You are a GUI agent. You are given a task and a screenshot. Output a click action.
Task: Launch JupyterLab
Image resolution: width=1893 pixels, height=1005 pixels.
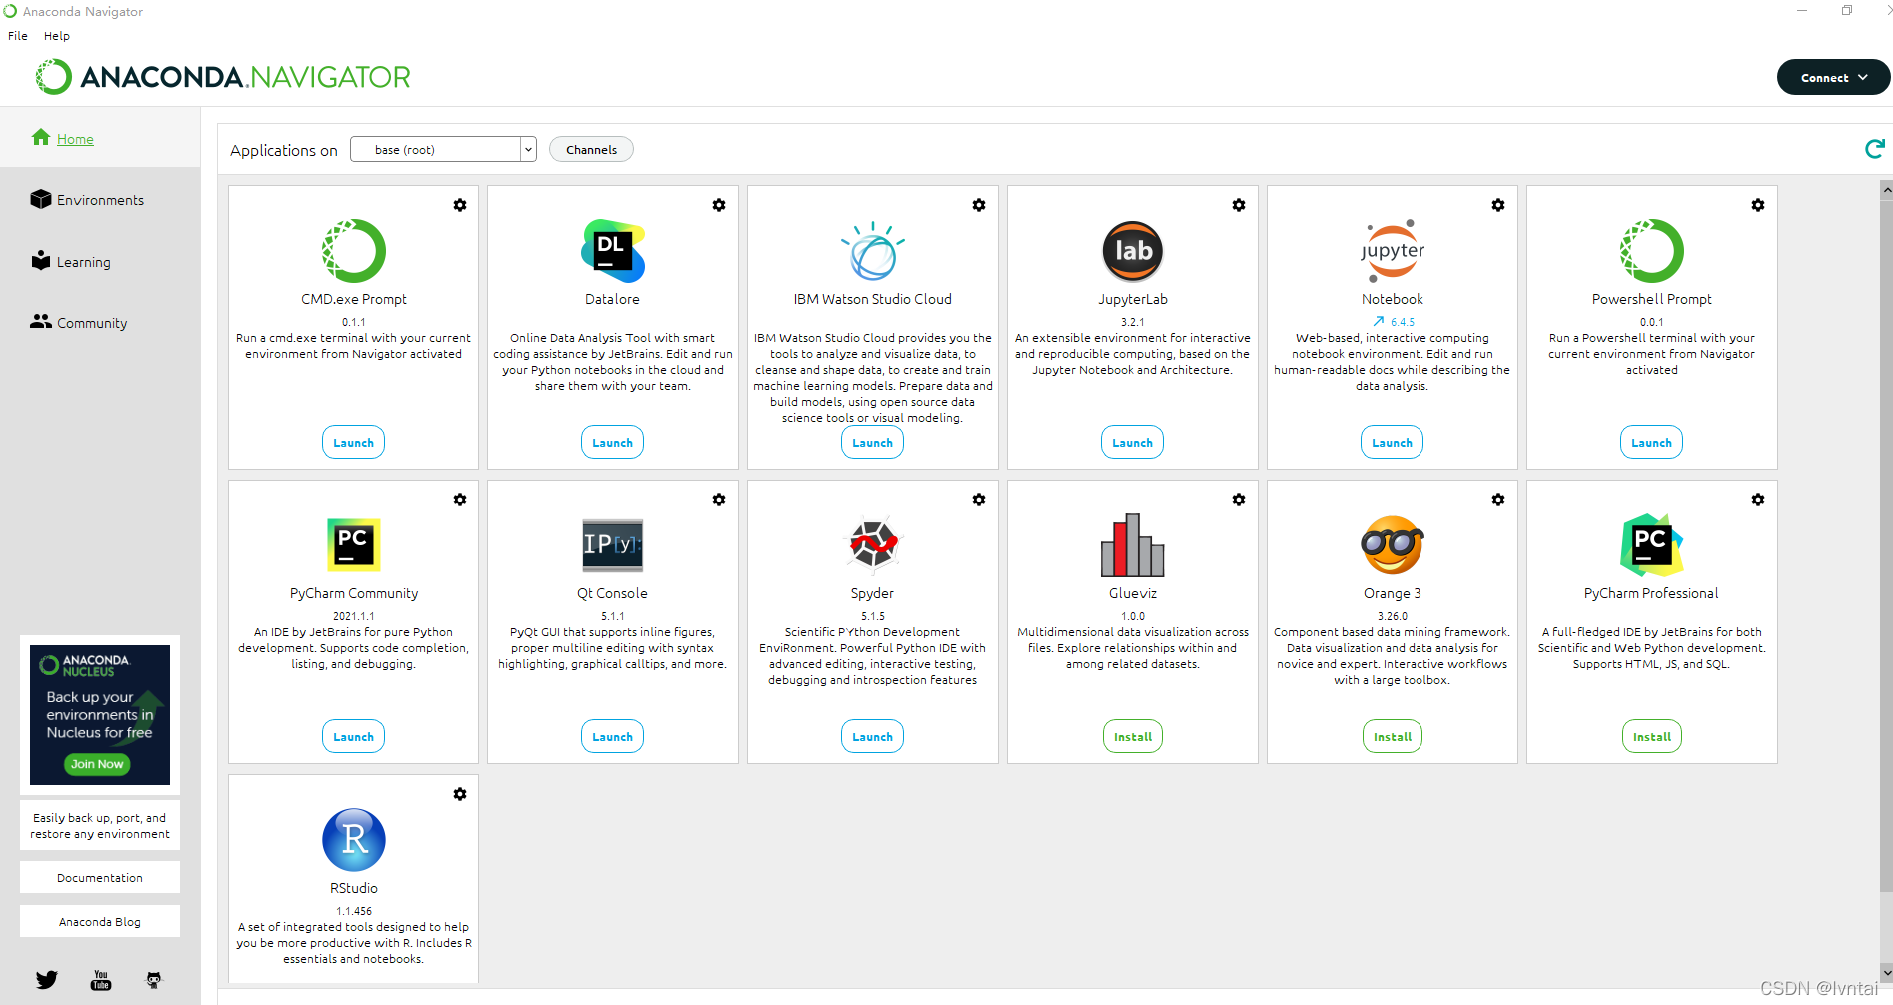pos(1133,443)
